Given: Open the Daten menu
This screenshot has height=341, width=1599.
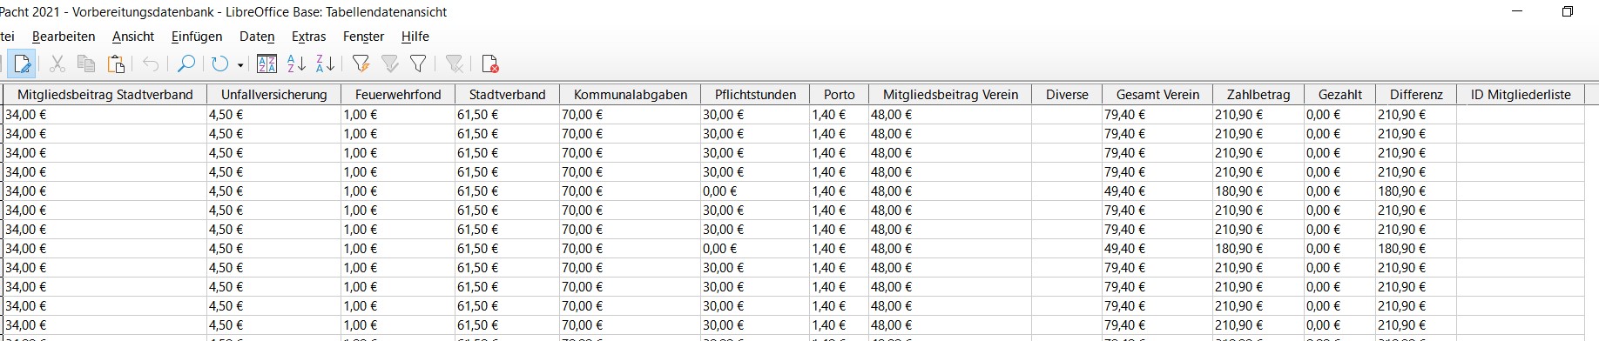Looking at the screenshot, I should [257, 37].
